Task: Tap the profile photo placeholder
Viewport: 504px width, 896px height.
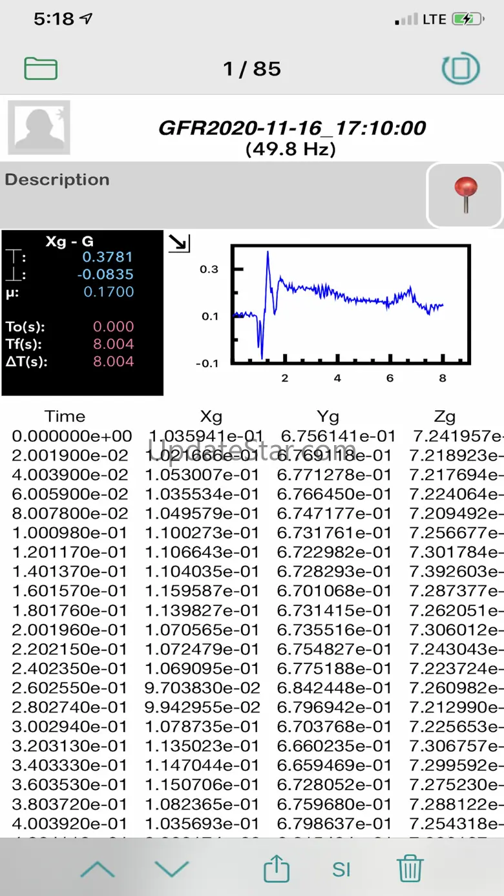Action: 39,127
